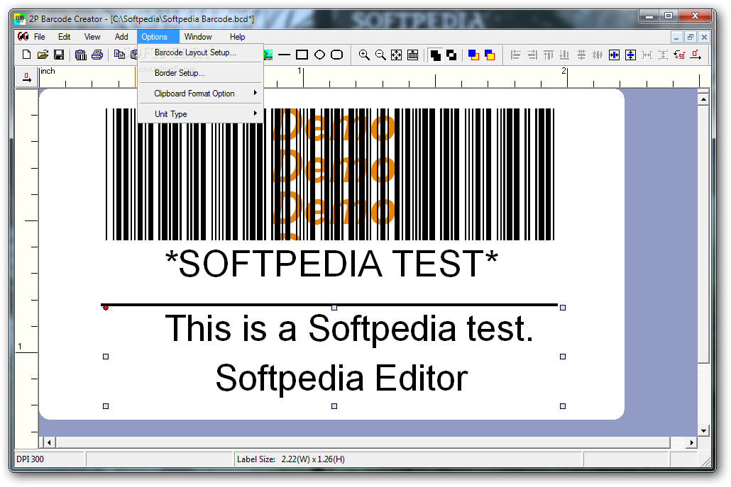Screen dimensions: 731x487
Task: Open the Add menu
Action: (x=121, y=37)
